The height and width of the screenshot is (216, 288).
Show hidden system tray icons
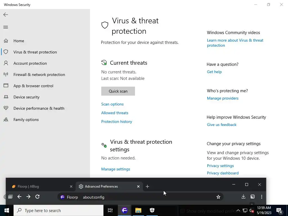tap(238, 210)
